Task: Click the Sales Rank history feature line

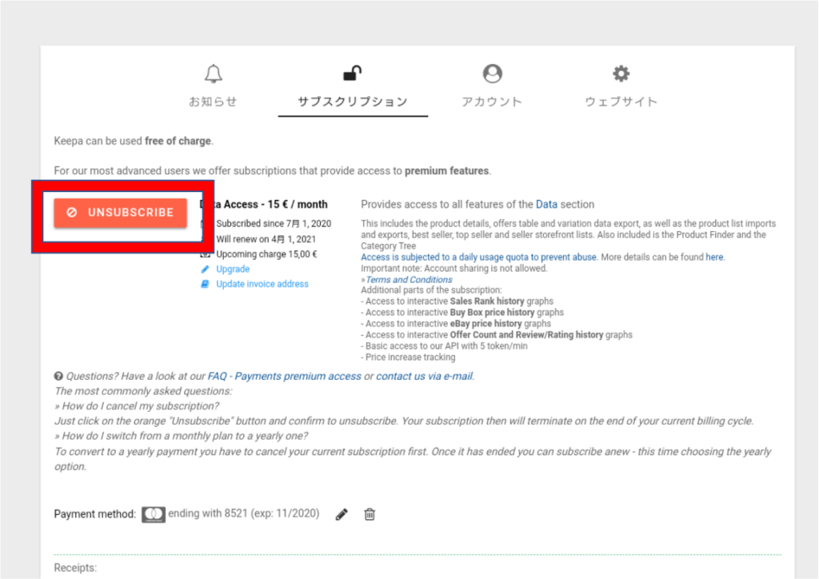Action: point(457,301)
